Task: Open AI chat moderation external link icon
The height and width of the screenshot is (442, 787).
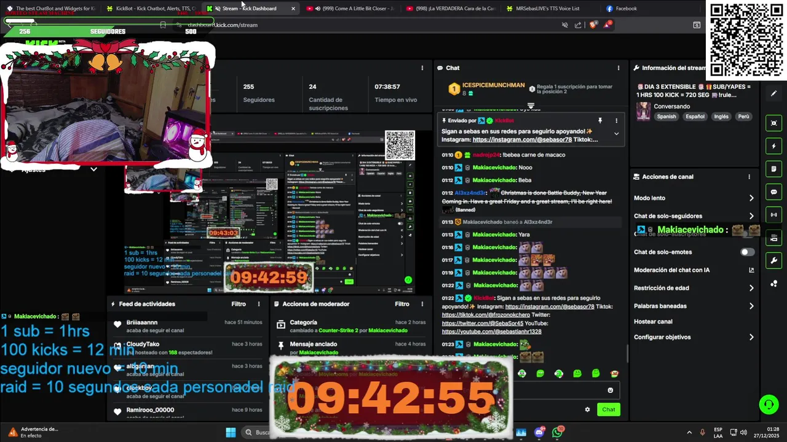Action: [x=751, y=270]
